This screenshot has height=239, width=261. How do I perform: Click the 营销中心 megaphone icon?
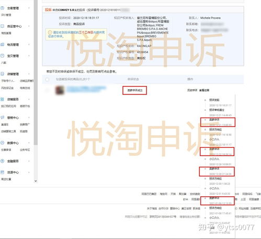[2, 117]
